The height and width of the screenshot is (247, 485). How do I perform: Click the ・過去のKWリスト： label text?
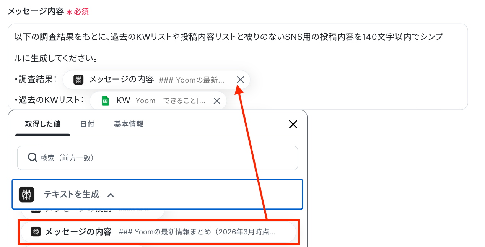pyautogui.click(x=49, y=100)
